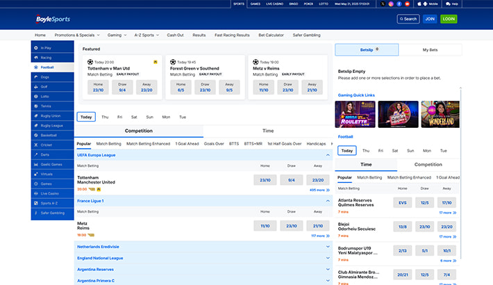Screen dimensions: 493x285
Task: Open Help chat bubble icon
Action: pos(448,3)
